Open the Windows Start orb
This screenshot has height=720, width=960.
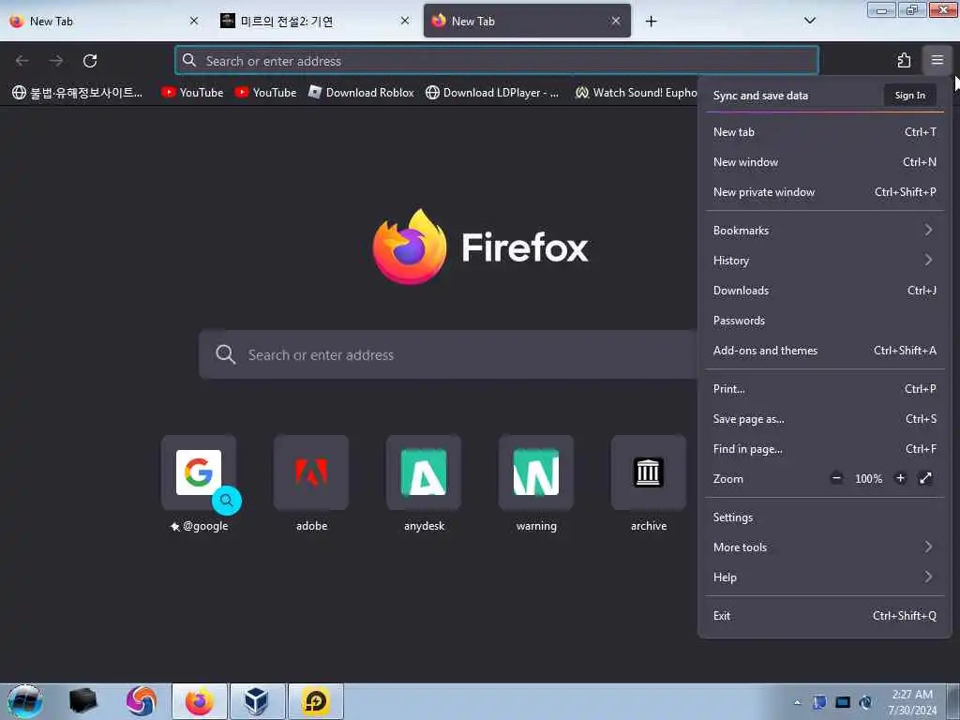25,701
